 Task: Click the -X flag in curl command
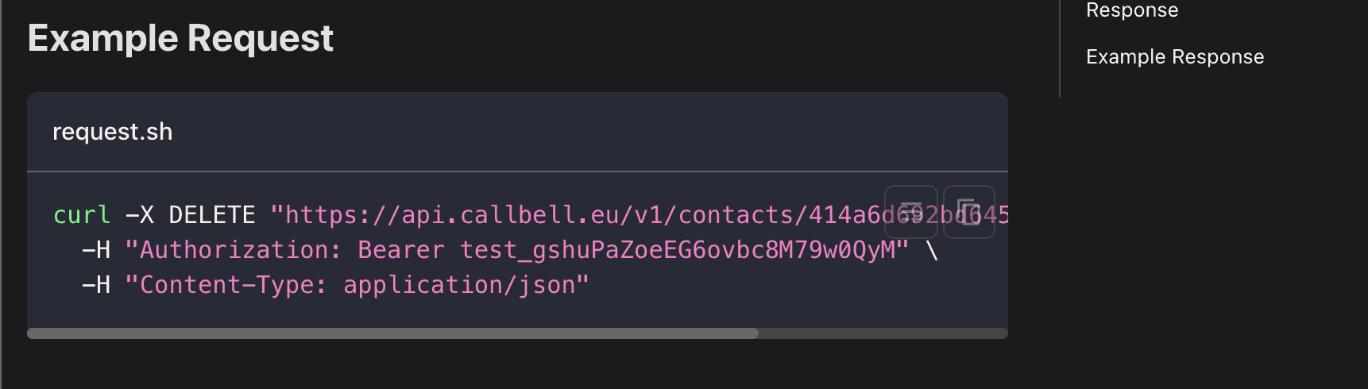click(x=140, y=215)
